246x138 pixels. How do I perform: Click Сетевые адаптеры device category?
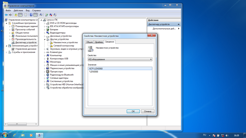coord(59,78)
